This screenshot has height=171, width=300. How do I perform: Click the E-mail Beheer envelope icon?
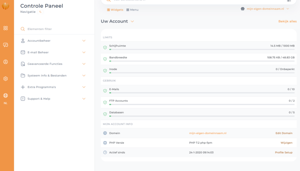click(x=23, y=52)
